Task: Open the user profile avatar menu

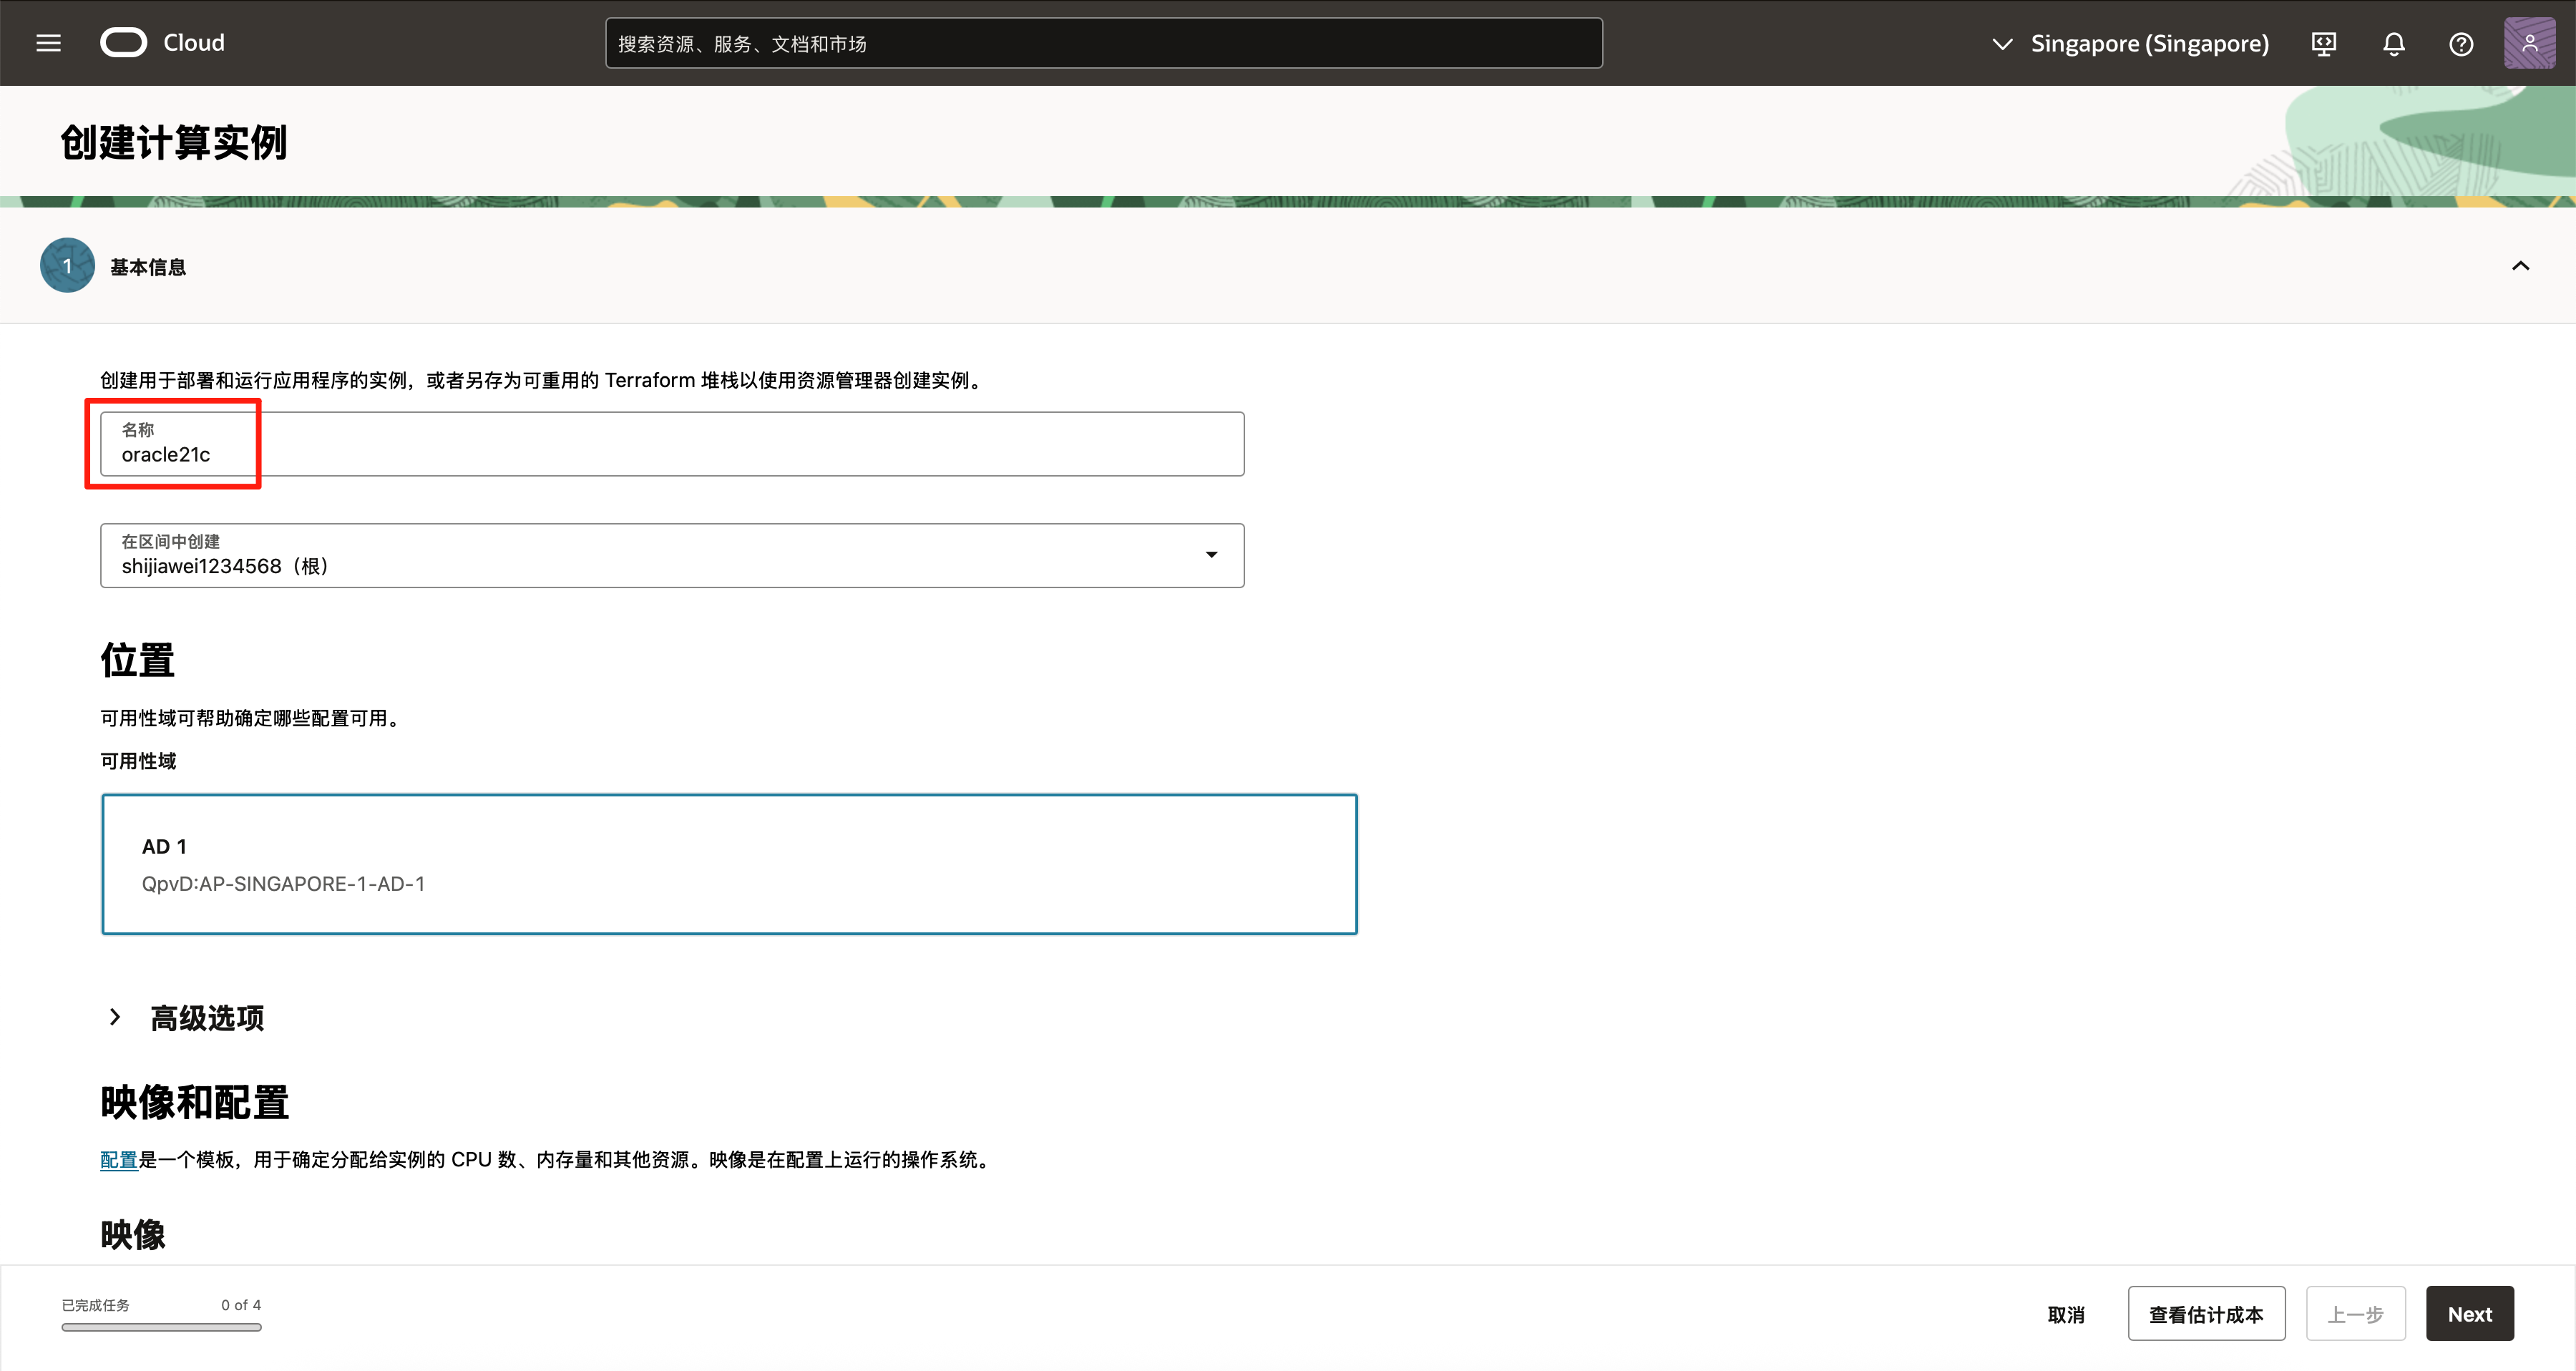Action: pyautogui.click(x=2529, y=44)
